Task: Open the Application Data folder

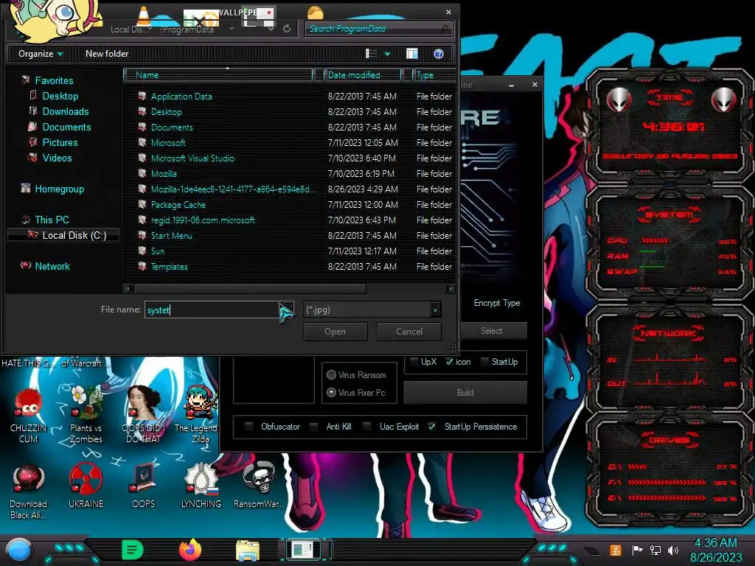Action: [181, 97]
